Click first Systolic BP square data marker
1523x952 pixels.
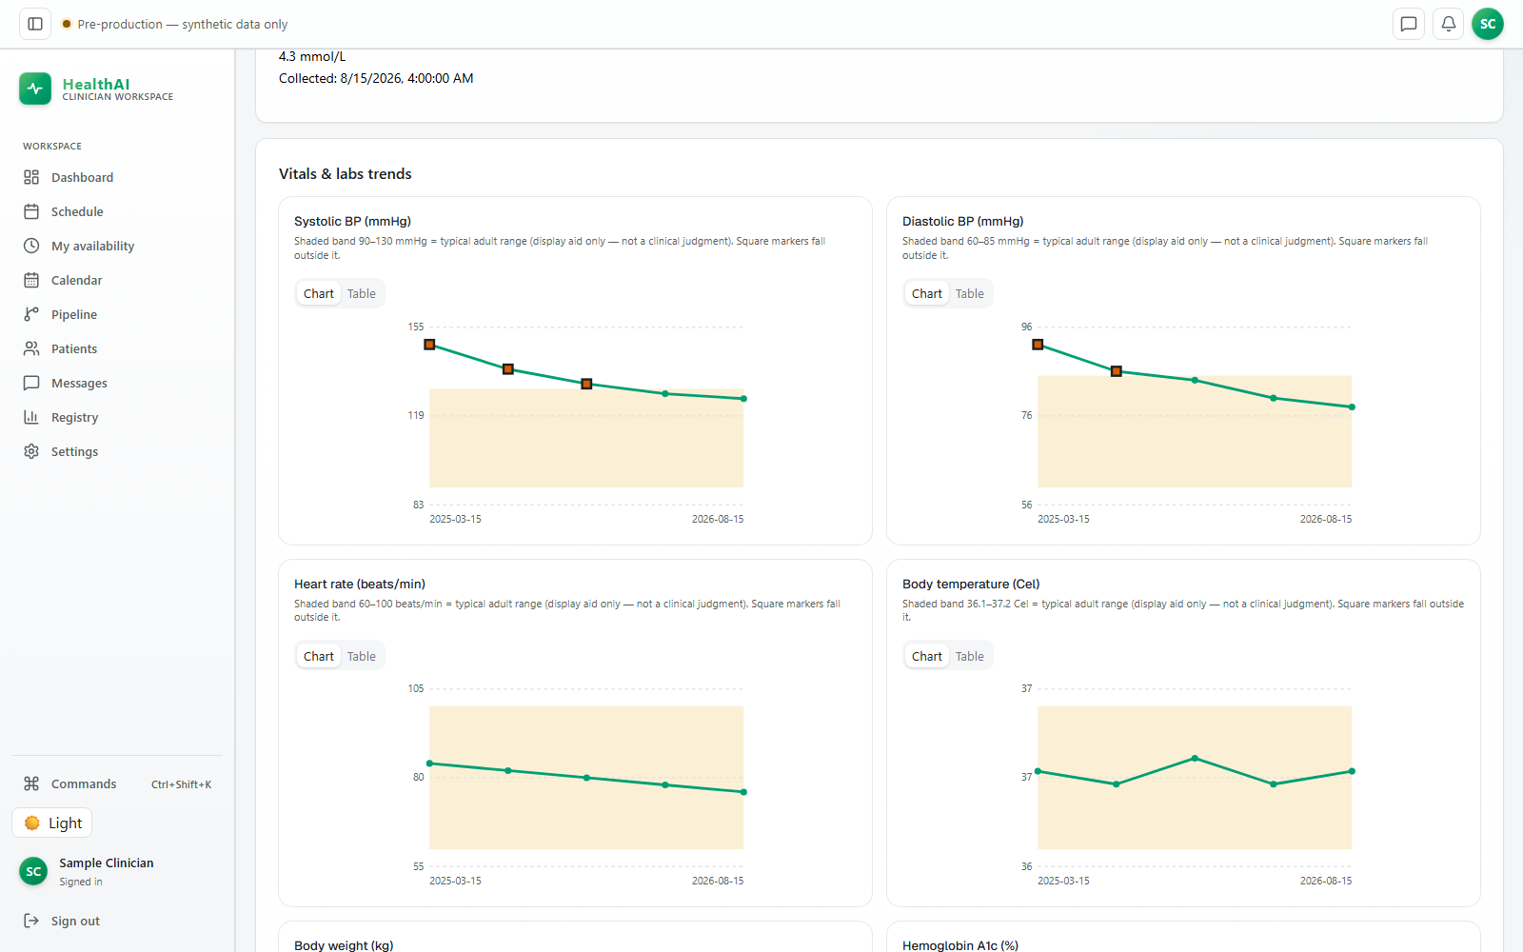[x=429, y=345]
